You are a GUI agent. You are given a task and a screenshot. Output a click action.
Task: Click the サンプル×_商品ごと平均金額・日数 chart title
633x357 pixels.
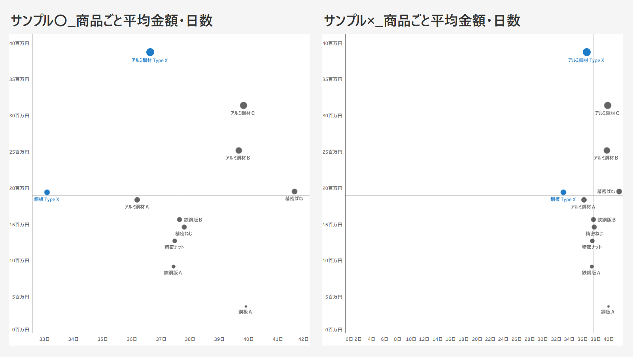pos(422,21)
